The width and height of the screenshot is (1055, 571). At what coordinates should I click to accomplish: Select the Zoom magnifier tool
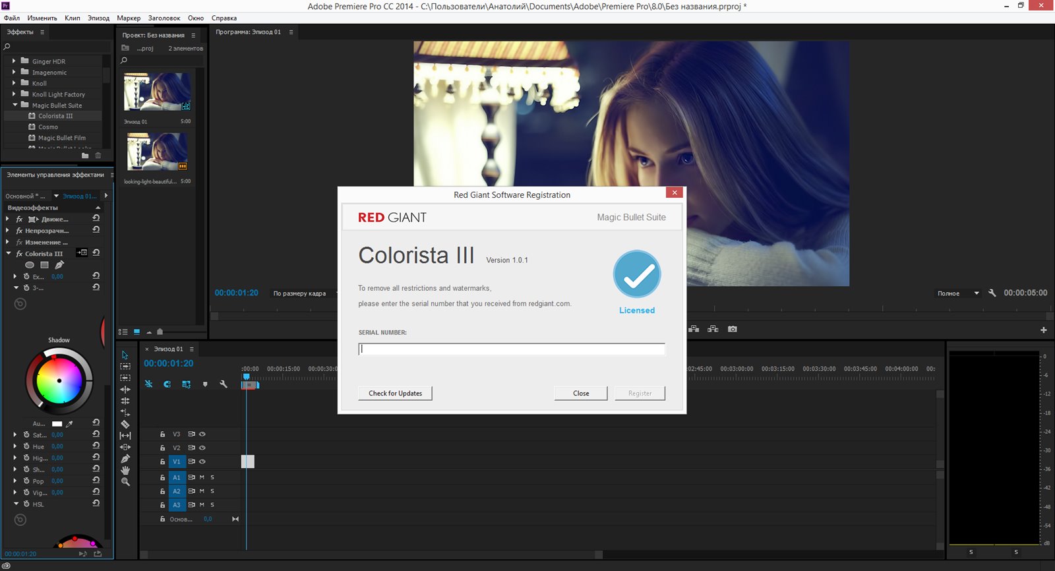tap(125, 482)
